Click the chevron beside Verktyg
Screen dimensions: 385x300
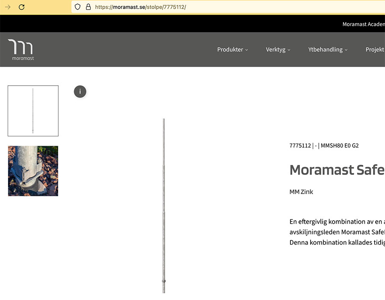(289, 50)
